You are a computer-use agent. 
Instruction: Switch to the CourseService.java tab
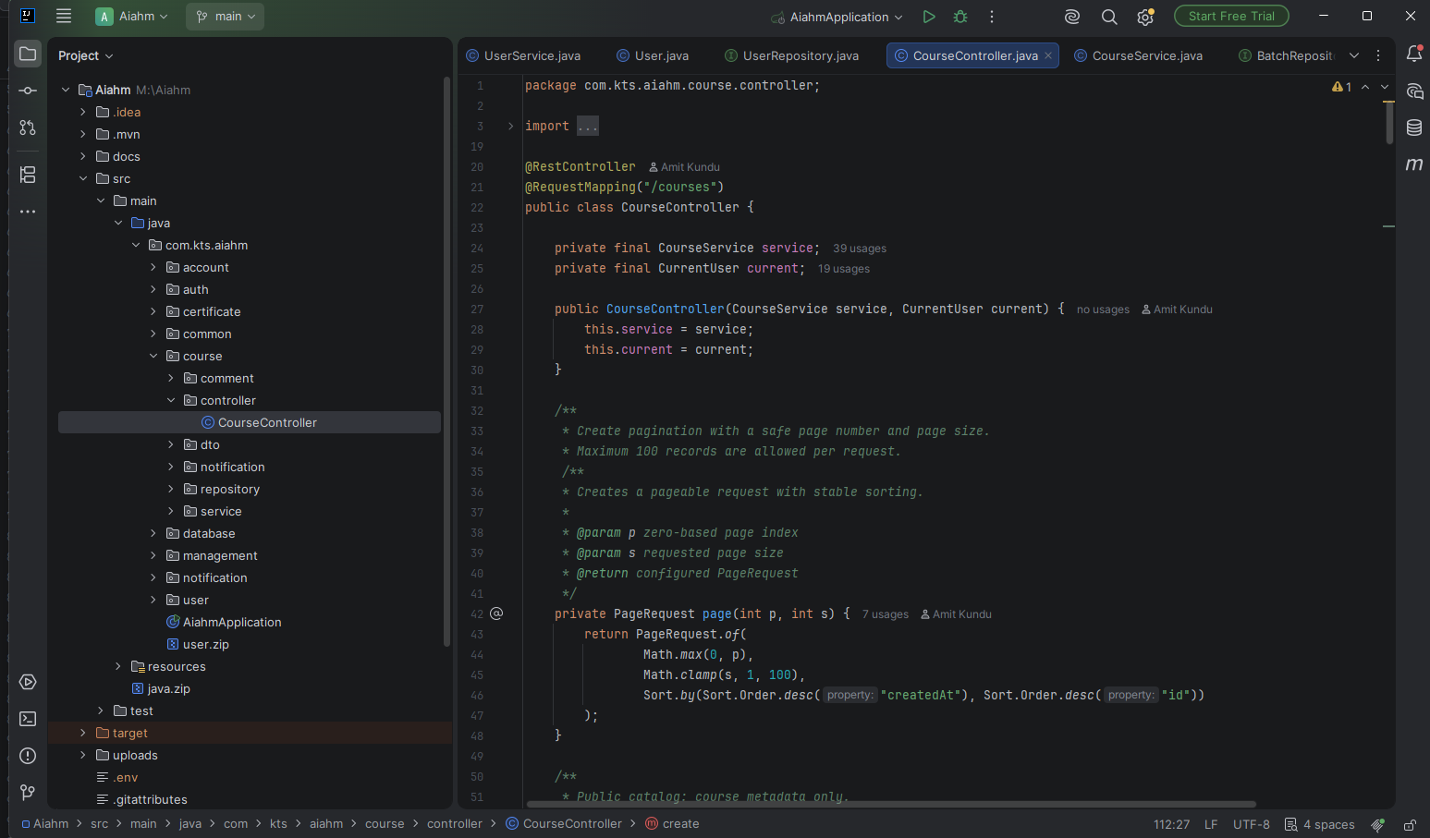(1139, 55)
